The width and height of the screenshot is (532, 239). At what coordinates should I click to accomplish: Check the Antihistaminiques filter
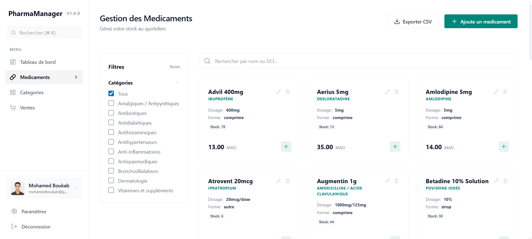pos(111,132)
